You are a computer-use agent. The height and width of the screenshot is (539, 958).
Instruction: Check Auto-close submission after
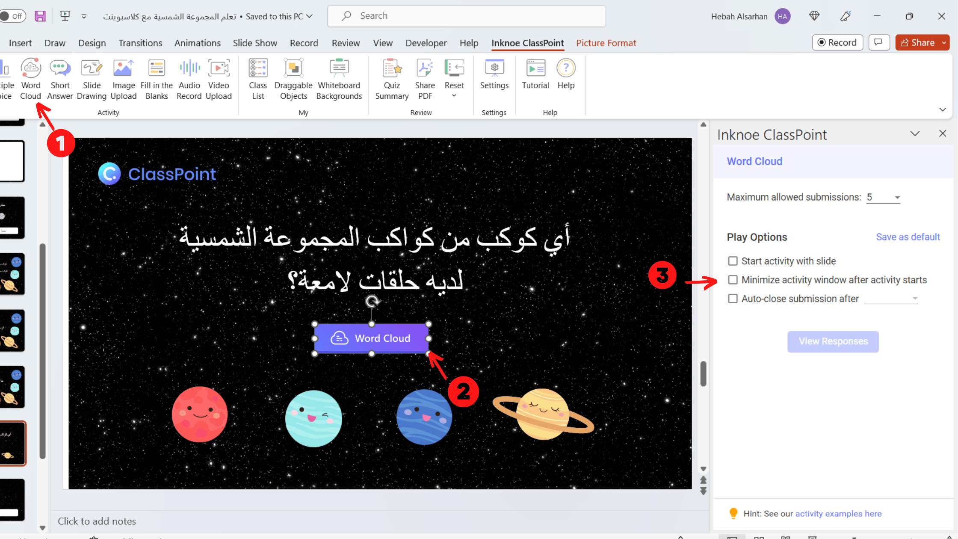point(733,299)
